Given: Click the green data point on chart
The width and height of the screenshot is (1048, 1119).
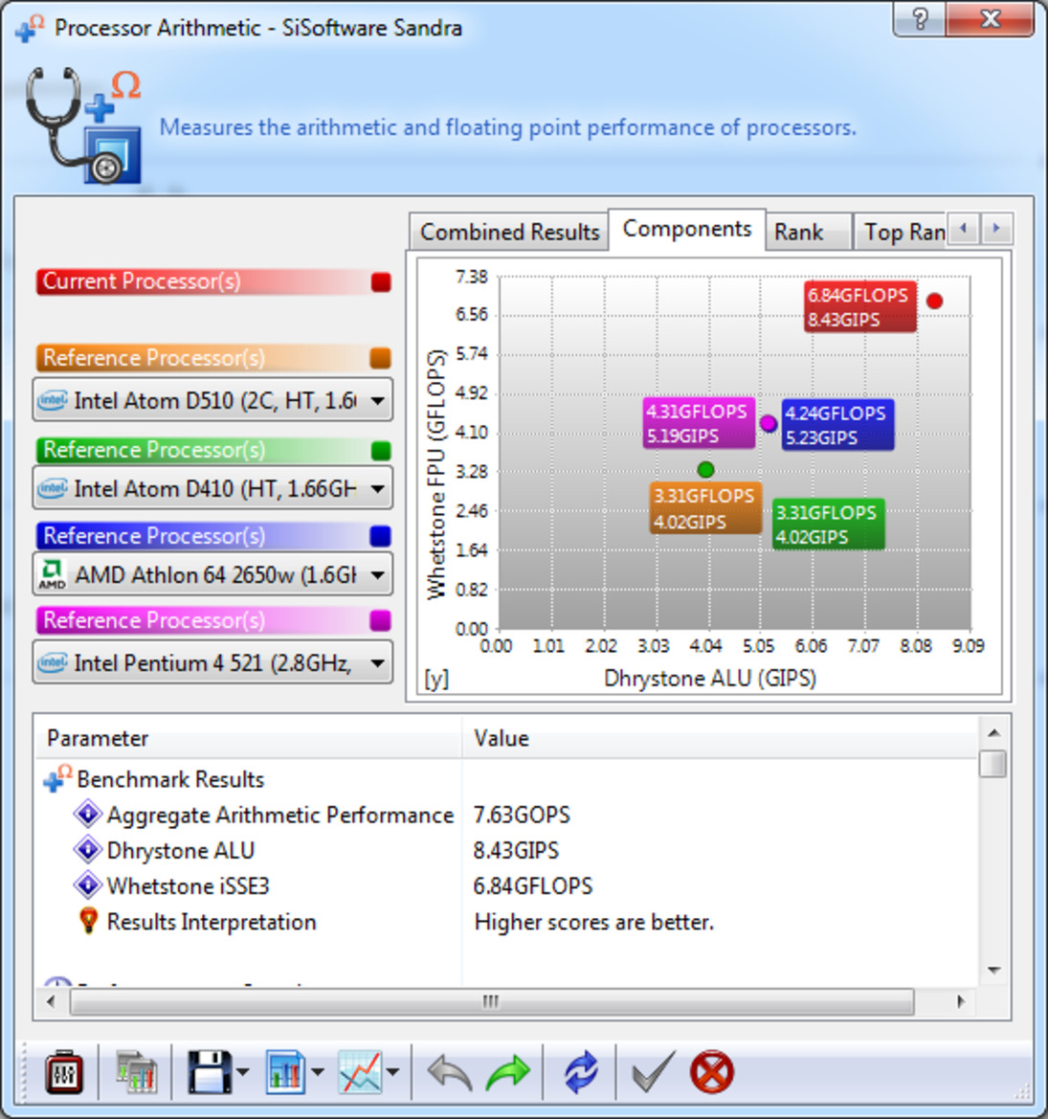Looking at the screenshot, I should pyautogui.click(x=705, y=469).
